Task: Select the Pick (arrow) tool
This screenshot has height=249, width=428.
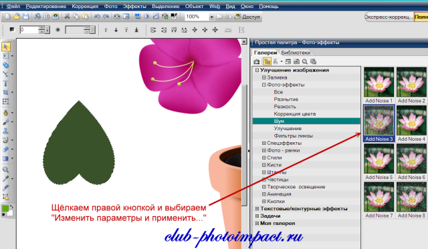Action: pos(6,47)
